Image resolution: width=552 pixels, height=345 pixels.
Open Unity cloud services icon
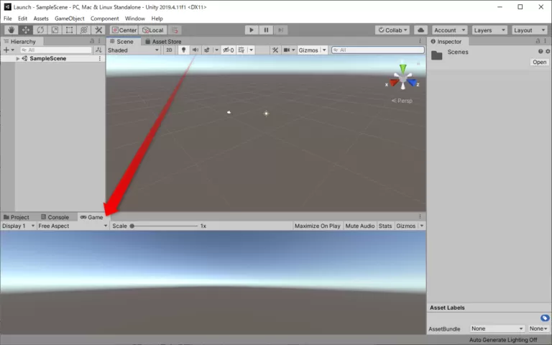[x=420, y=30]
